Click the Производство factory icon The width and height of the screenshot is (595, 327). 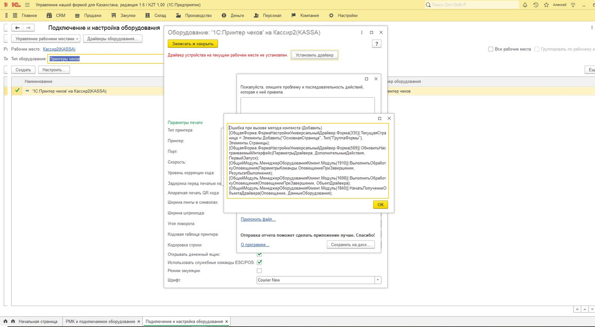(179, 15)
